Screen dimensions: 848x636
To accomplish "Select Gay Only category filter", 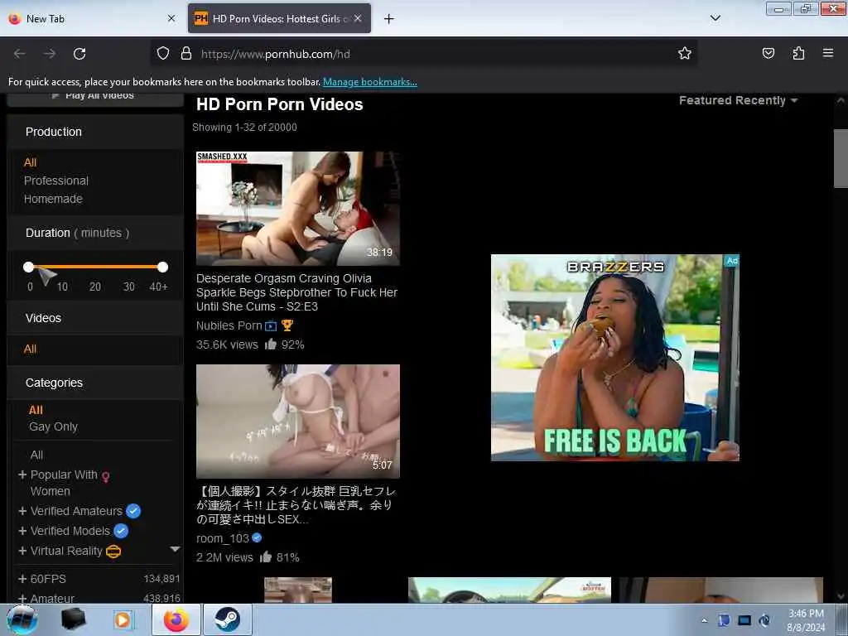I will [x=54, y=426].
